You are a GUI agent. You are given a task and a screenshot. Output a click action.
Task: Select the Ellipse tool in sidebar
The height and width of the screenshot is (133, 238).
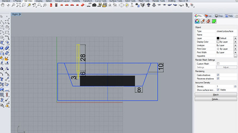[x=7, y=27]
